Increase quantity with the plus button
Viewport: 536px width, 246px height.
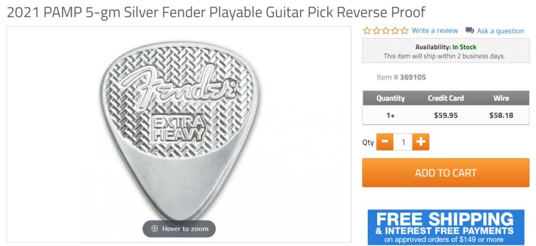click(421, 142)
